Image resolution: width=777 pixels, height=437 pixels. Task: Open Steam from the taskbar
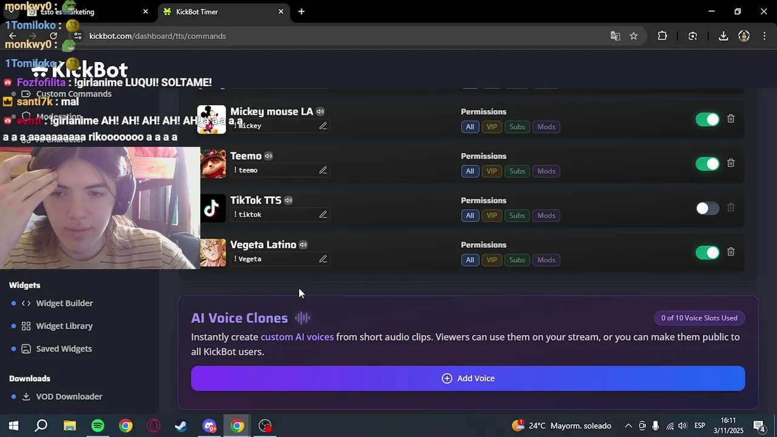coord(181,425)
